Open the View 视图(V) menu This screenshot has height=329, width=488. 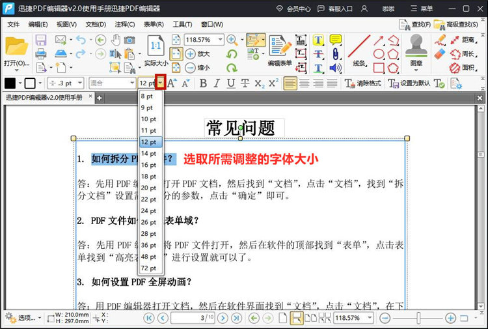66,24
